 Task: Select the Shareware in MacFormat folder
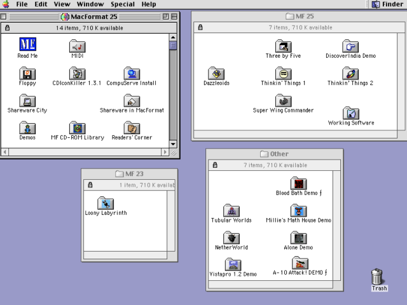[x=132, y=100]
